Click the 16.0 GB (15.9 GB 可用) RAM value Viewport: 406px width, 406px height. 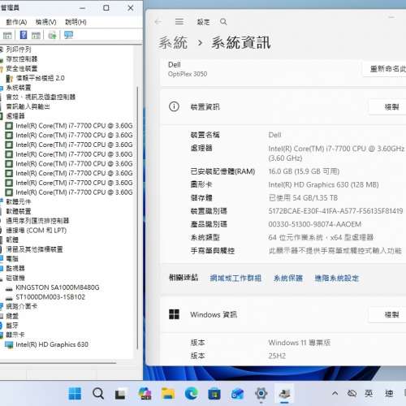(x=304, y=171)
